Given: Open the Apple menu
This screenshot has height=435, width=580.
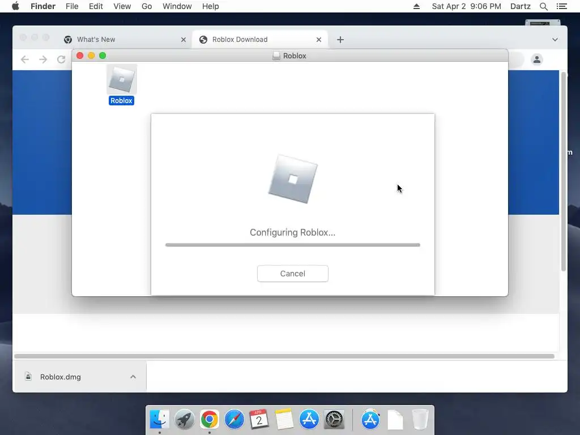Looking at the screenshot, I should [15, 6].
